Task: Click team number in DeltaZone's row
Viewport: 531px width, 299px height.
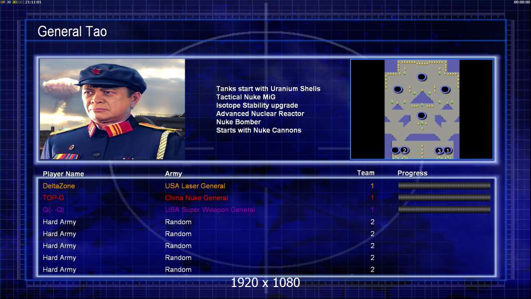Action: coord(372,186)
